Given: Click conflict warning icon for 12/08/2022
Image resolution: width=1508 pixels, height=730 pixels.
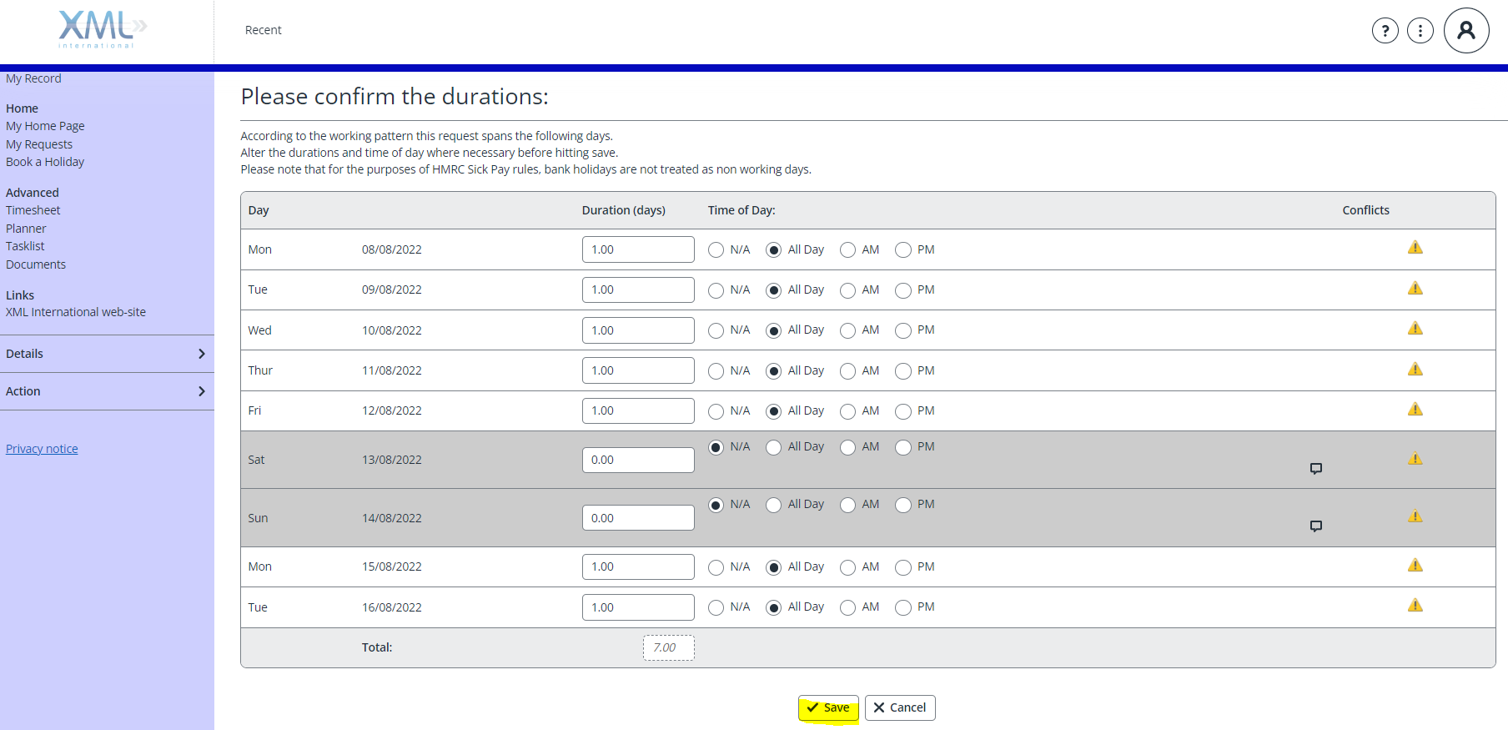Looking at the screenshot, I should 1415,410.
